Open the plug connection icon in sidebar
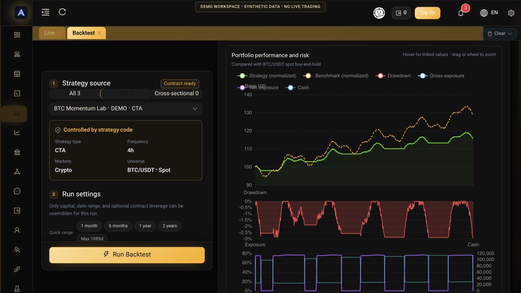Viewport: 521px width, 293px height. (x=17, y=269)
